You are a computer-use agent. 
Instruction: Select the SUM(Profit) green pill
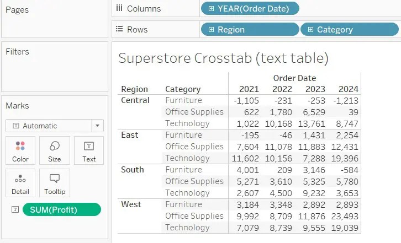pos(62,209)
